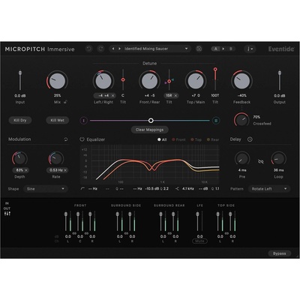
Task: Select the Front equalizer band group
Action: (x=178, y=139)
